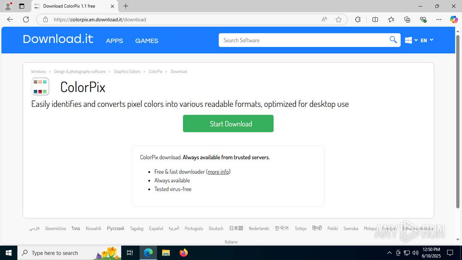
Task: Switch language to Türkçe
Action: click(300, 229)
